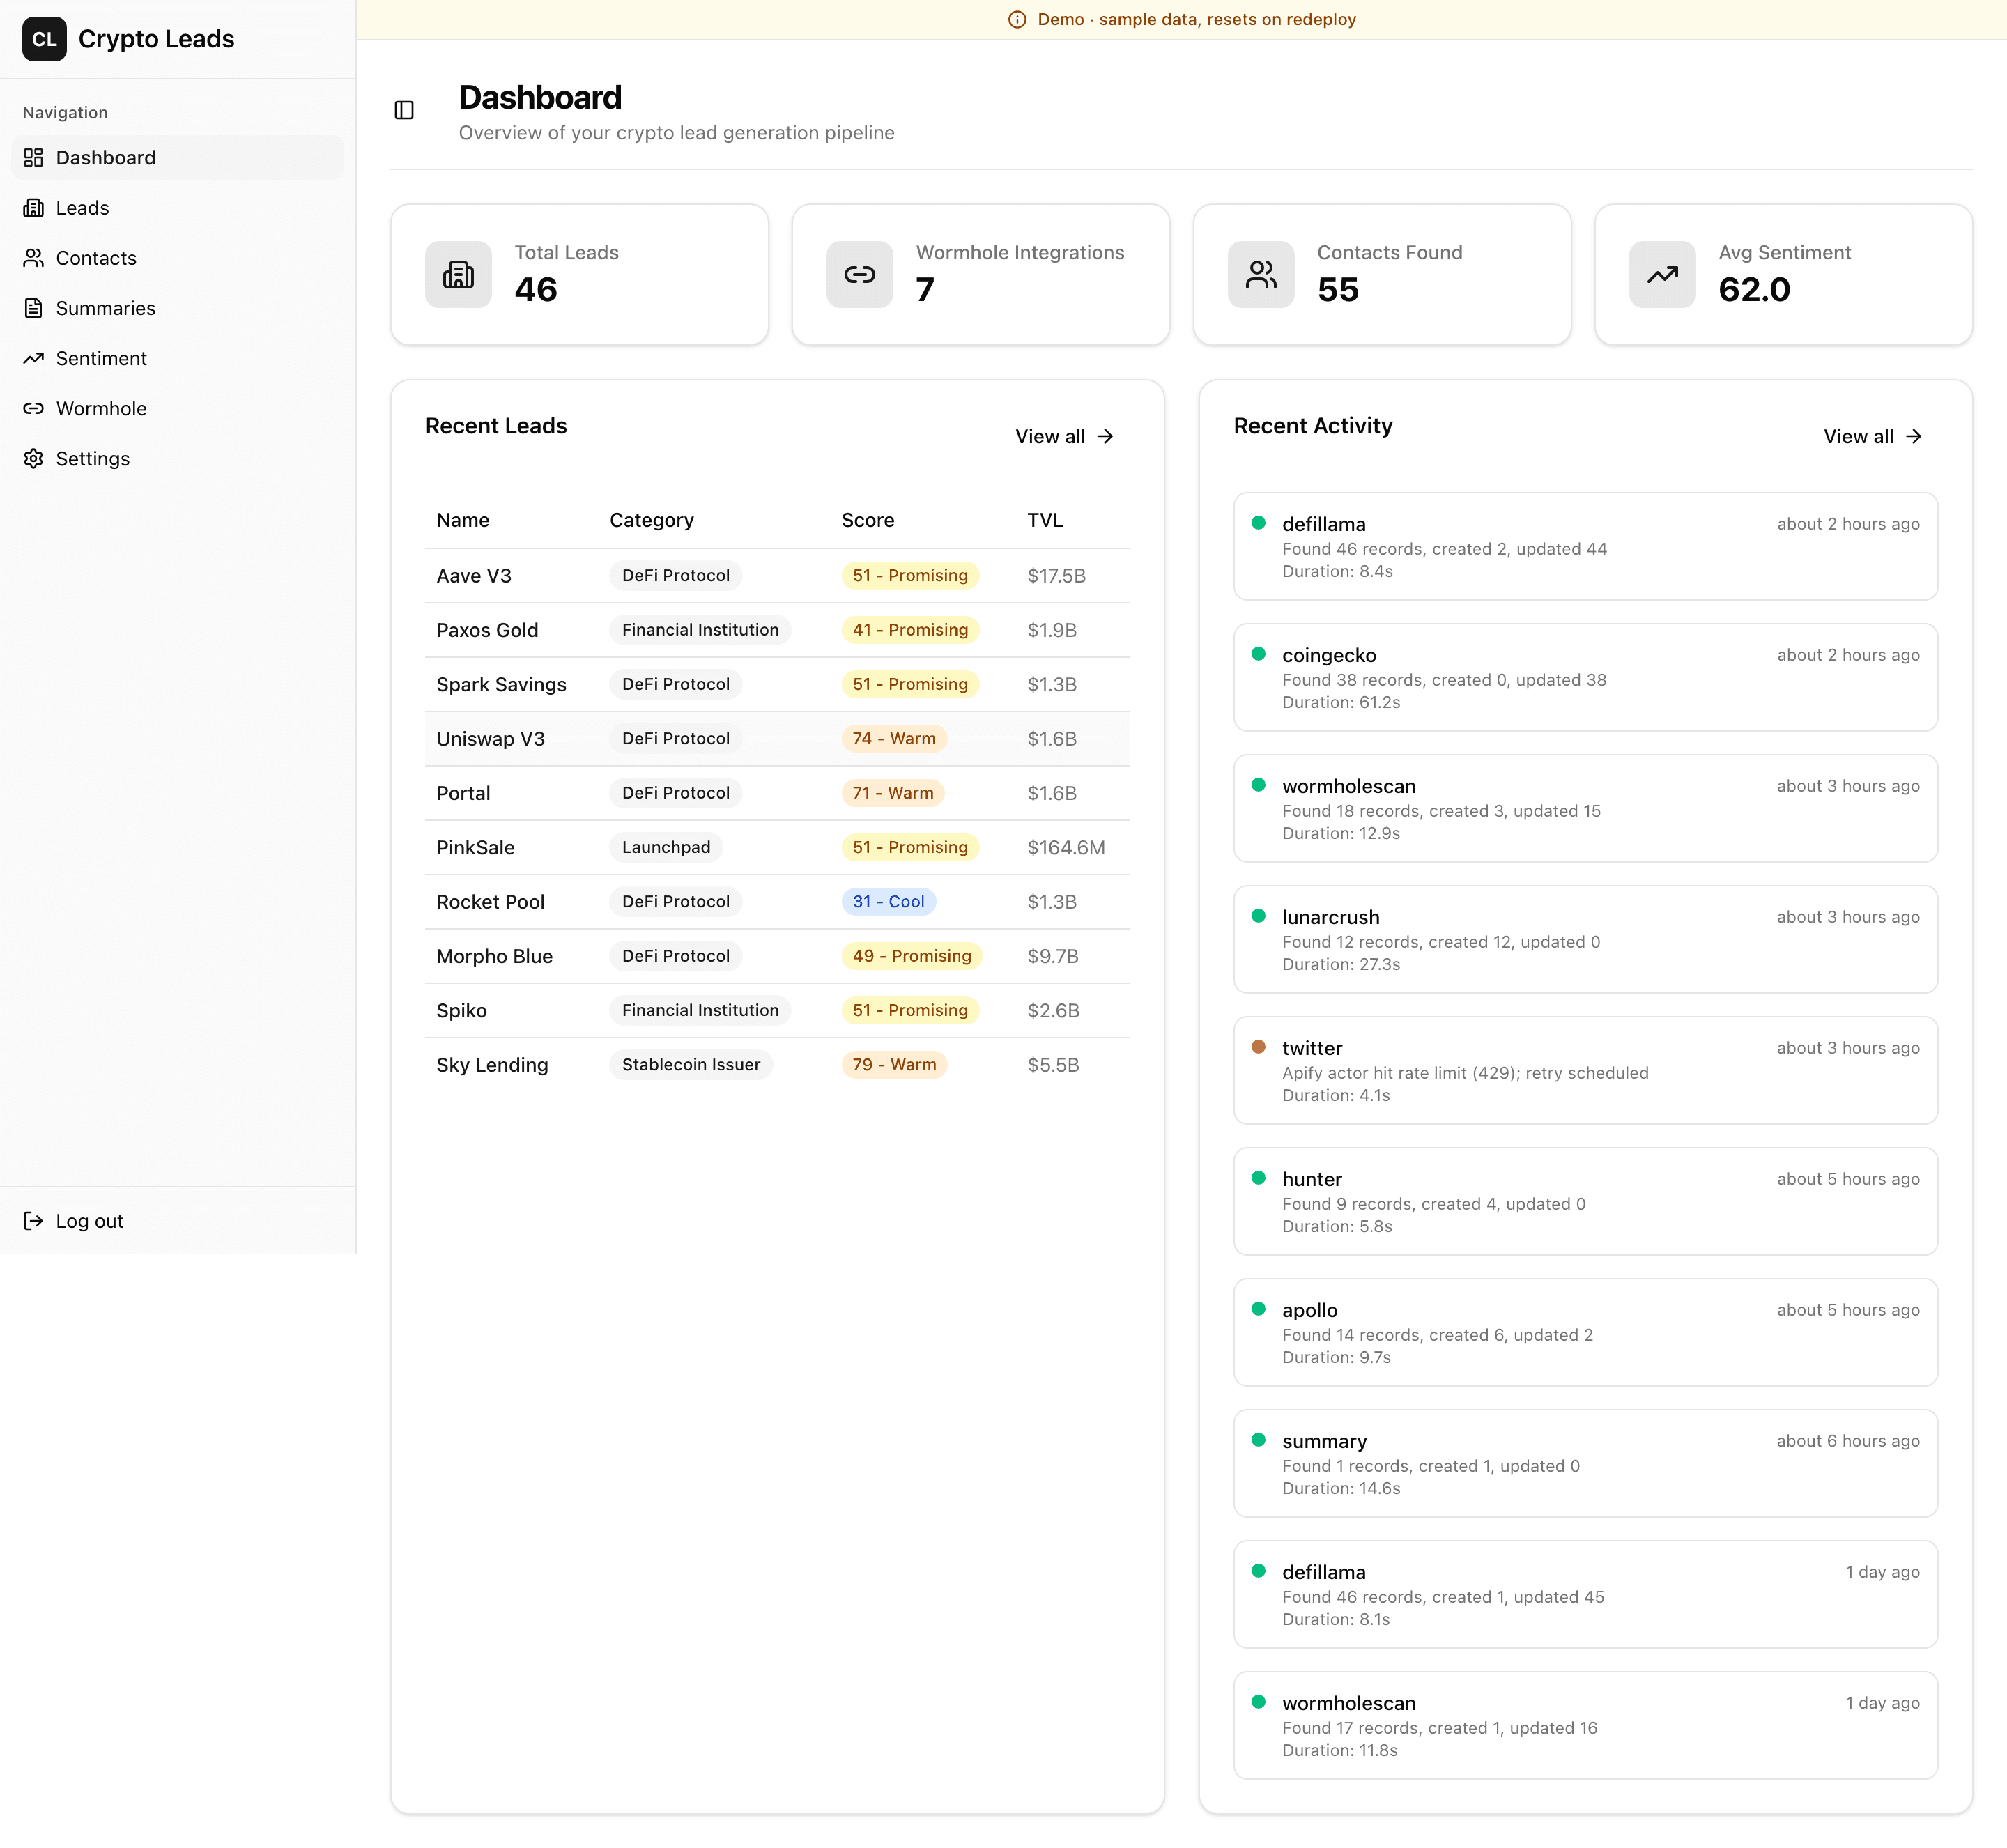Click the Contacts Found people icon
2007x1848 pixels.
pos(1261,274)
